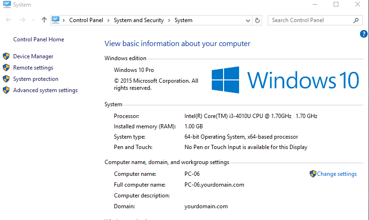This screenshot has width=369, height=220.
Task: Open System protection
Action: (x=36, y=79)
